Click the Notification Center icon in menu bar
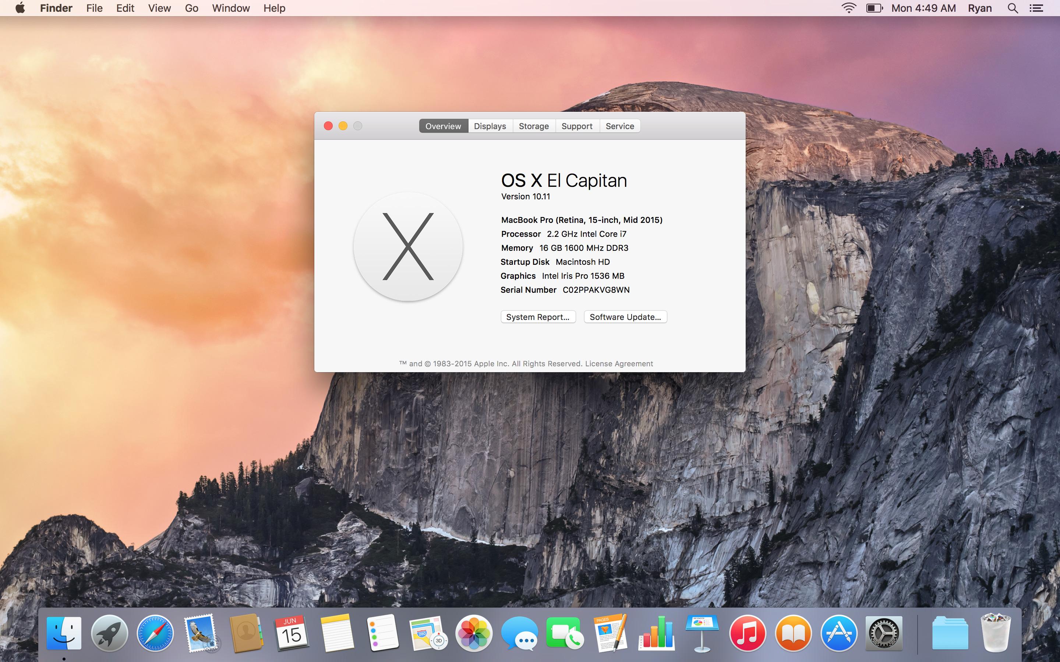Viewport: 1060px width, 662px height. pyautogui.click(x=1036, y=8)
